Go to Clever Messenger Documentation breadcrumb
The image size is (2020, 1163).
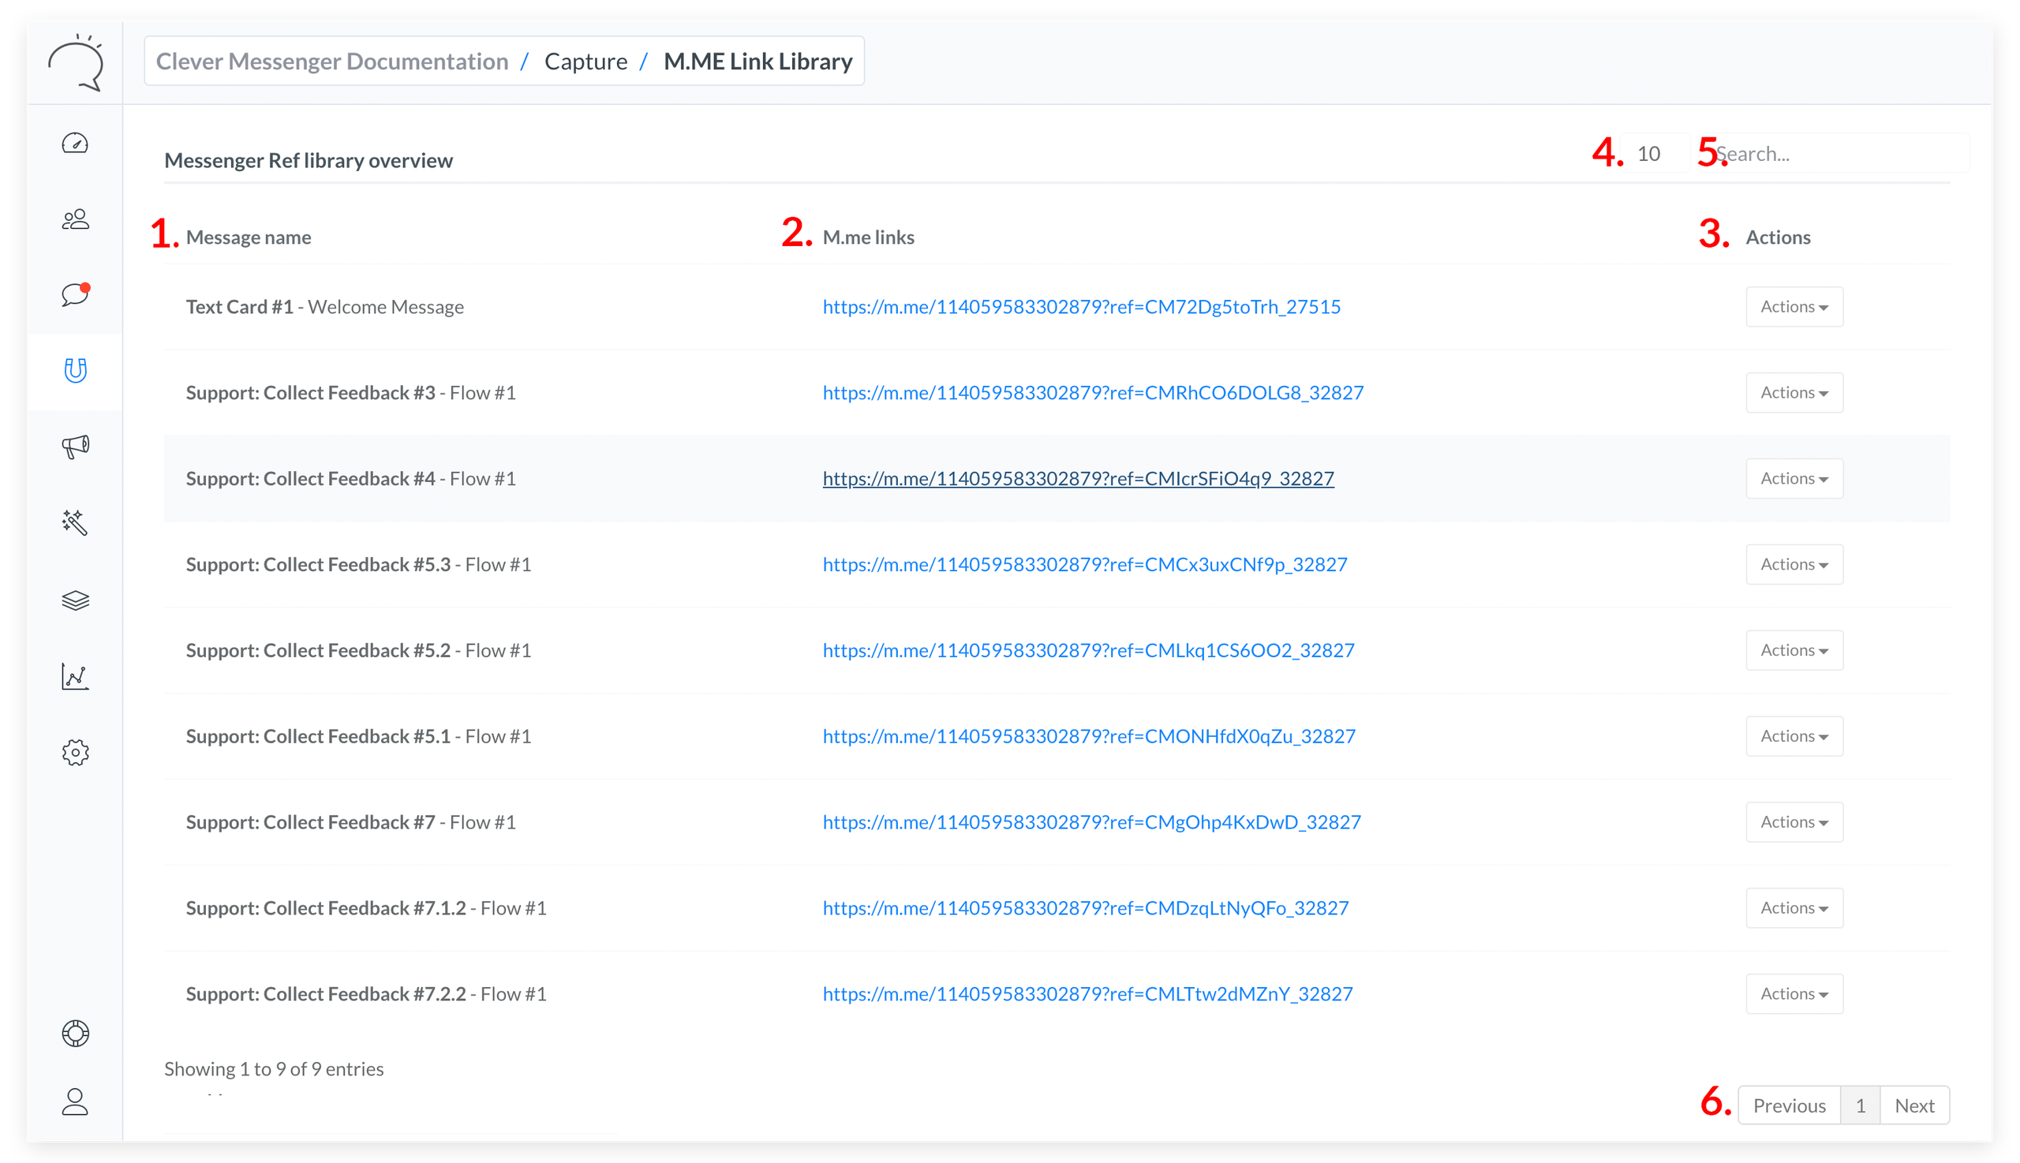[331, 62]
